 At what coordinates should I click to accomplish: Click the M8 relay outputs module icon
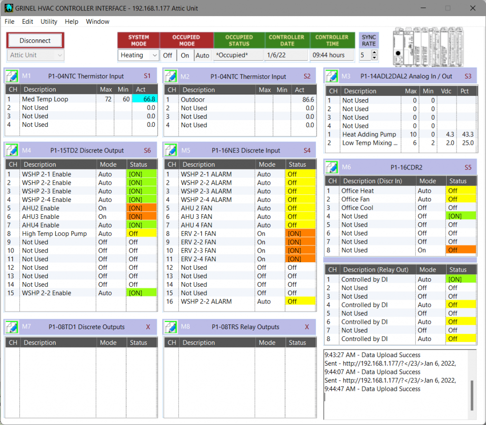171,327
